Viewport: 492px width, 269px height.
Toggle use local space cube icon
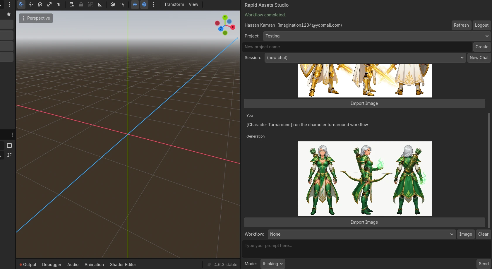coord(113,4)
